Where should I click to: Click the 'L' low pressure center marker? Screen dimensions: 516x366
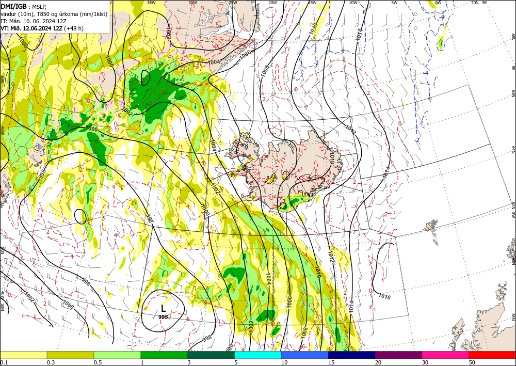[163, 308]
